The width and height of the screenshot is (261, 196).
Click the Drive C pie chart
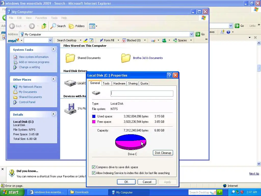point(131,142)
